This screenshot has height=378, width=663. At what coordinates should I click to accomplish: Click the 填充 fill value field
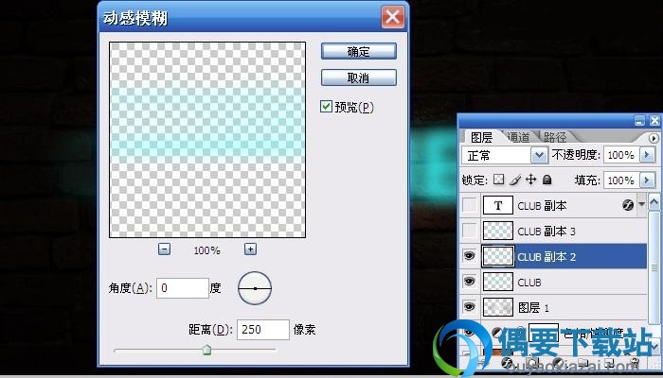point(620,180)
